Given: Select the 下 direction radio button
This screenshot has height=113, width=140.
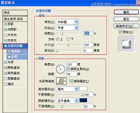Looking at the screenshot, I should coord(68,39).
